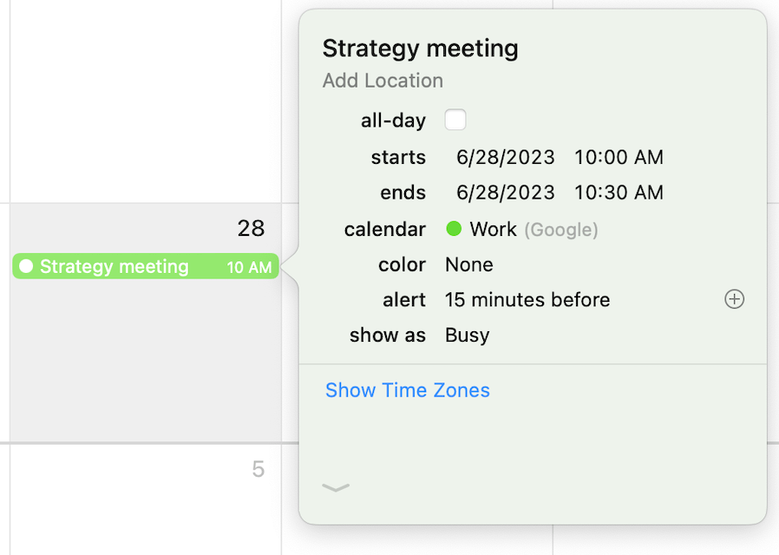Edit the Strategy meeting title in the popover
The width and height of the screenshot is (779, 555).
(x=421, y=49)
